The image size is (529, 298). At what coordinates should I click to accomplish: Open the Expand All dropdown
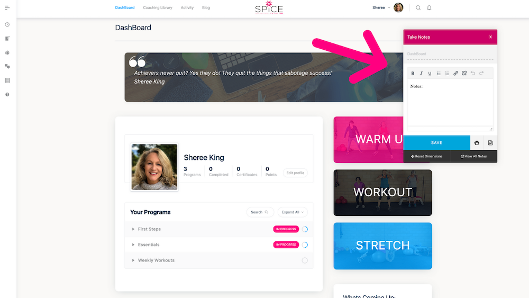[x=293, y=212]
